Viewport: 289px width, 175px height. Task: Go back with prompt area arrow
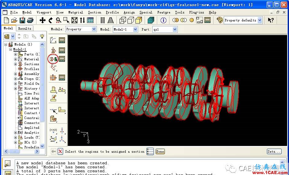coord(54,151)
